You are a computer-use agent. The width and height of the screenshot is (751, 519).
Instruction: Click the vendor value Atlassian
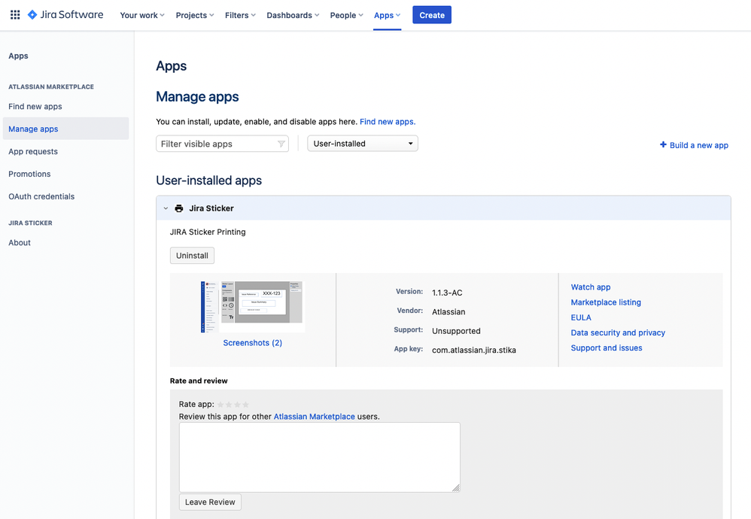point(448,311)
